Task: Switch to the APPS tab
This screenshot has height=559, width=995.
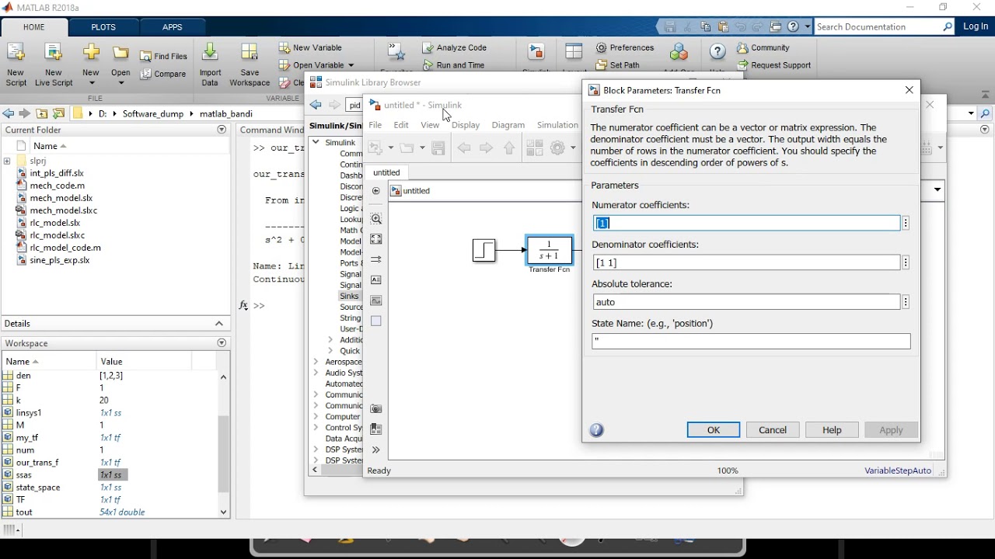Action: [x=173, y=27]
